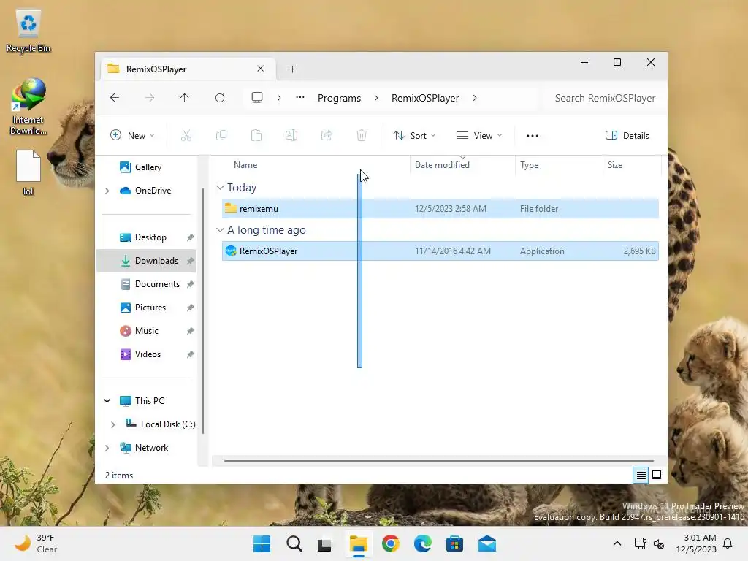748x561 pixels.
Task: Open Recycle Bin on the desktop
Action: (x=28, y=31)
